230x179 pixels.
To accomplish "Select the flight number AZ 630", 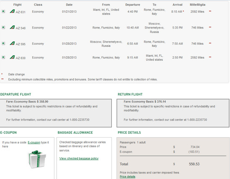I will point(21,58).
